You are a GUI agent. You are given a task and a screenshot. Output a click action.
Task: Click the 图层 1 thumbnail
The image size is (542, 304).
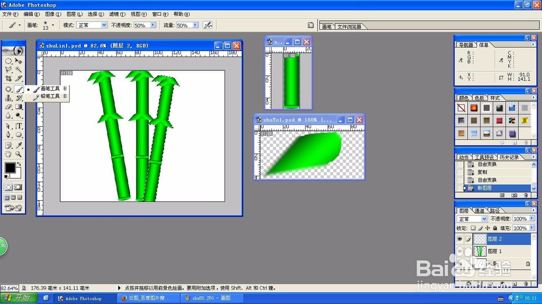(480, 251)
